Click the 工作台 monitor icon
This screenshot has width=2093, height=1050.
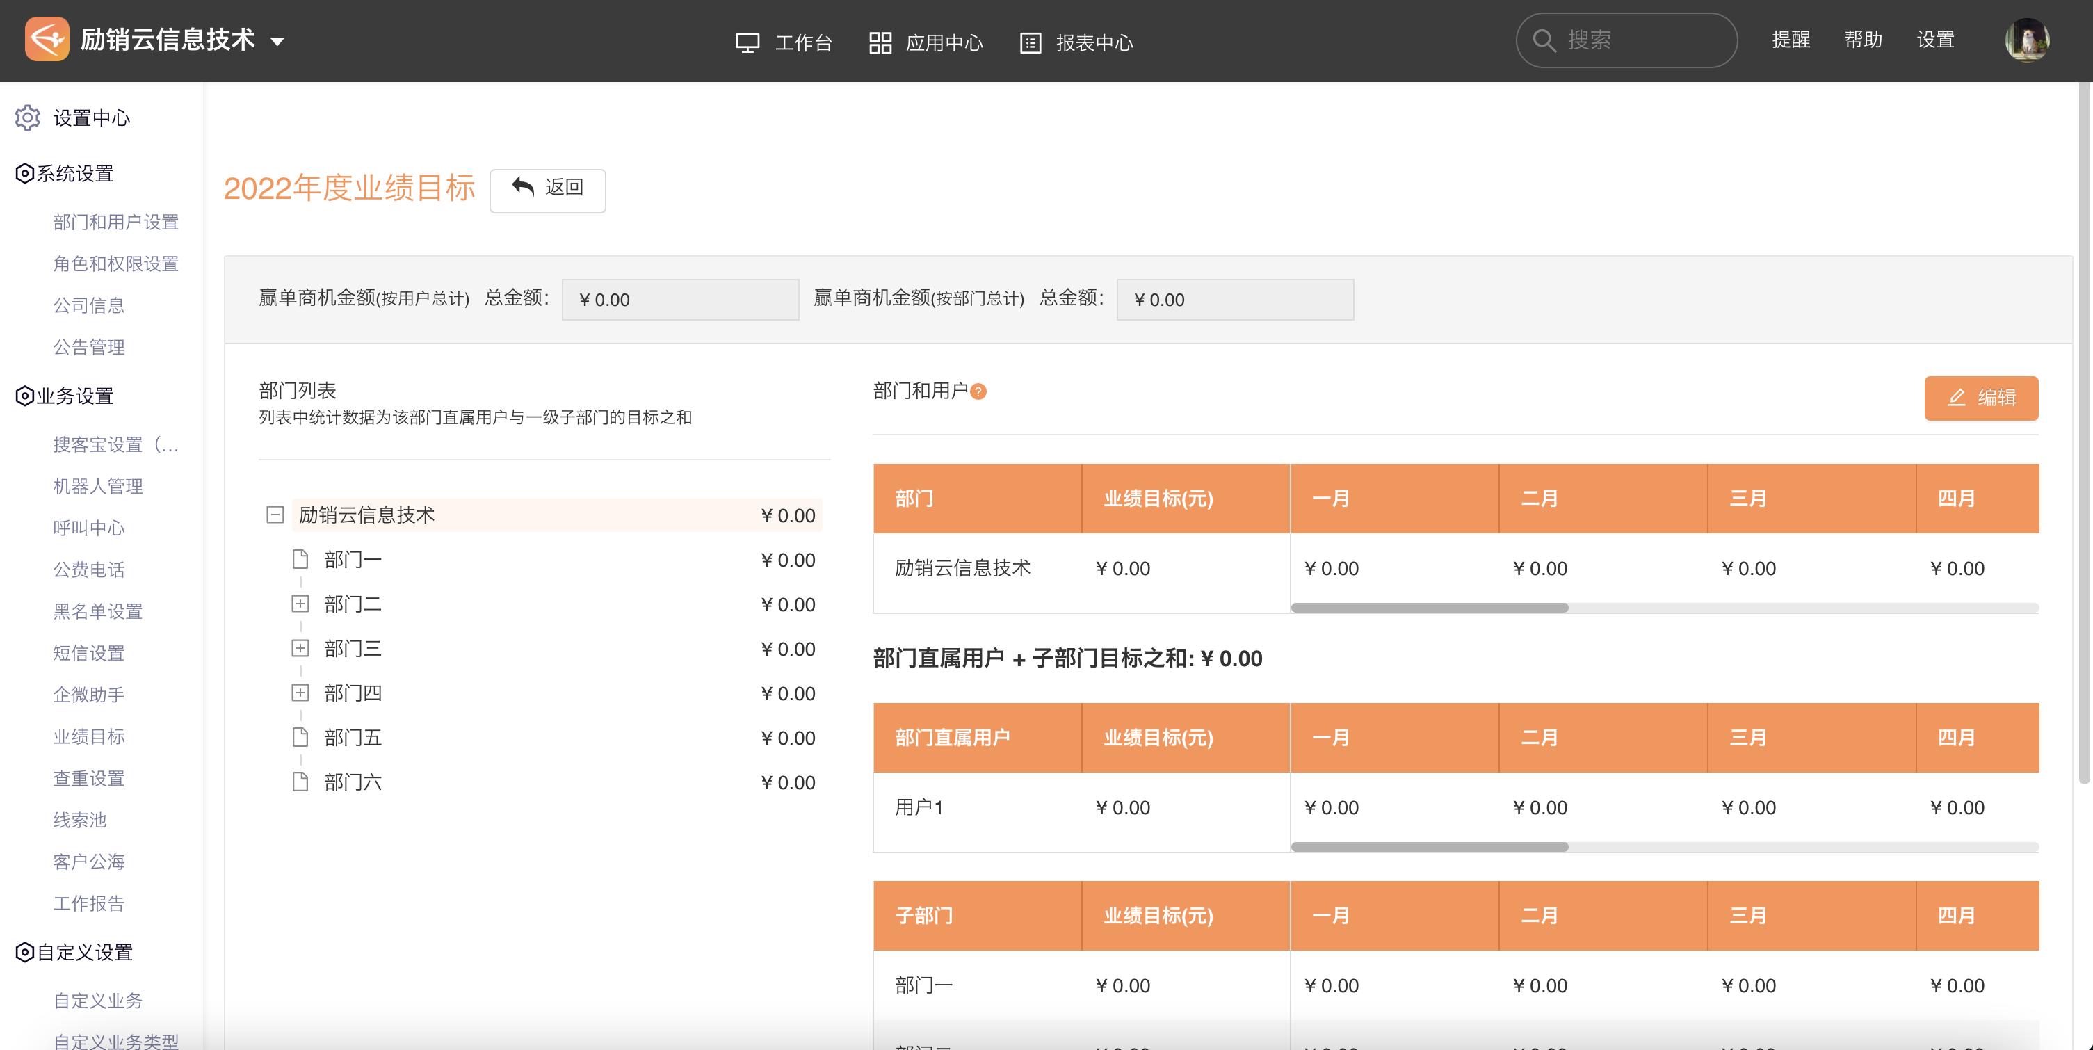(747, 42)
